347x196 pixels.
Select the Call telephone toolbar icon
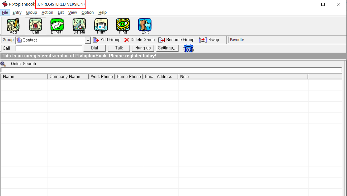[x=35, y=26]
